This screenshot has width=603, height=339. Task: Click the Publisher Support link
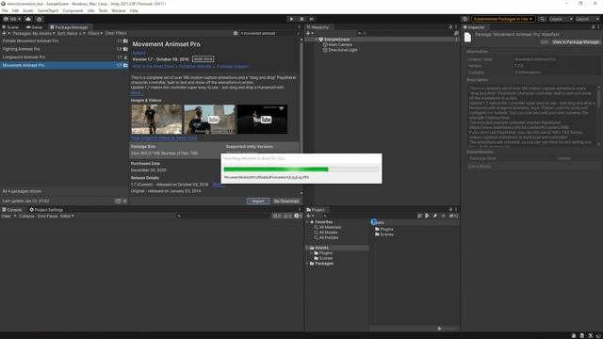(x=233, y=67)
